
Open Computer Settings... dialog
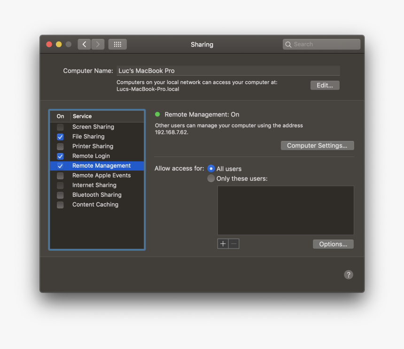317,146
